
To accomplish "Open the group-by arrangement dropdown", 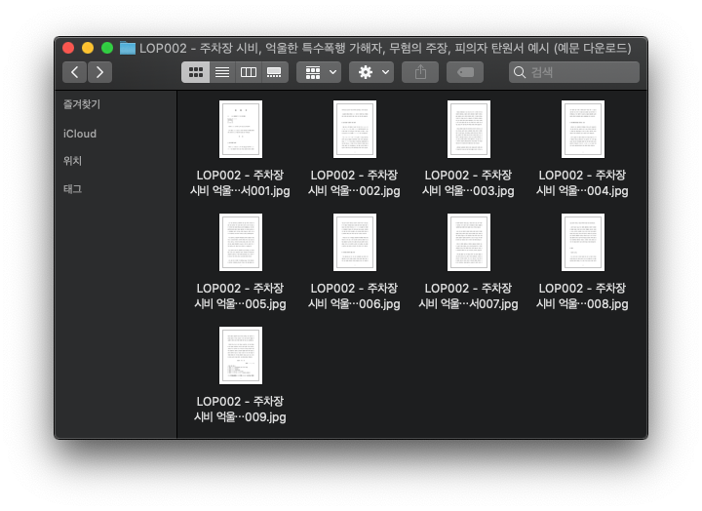I will click(319, 72).
